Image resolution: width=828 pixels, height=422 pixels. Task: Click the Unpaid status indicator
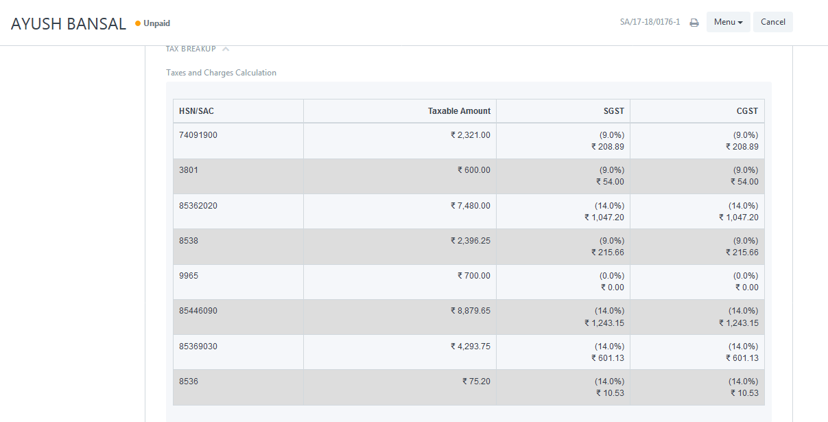152,23
